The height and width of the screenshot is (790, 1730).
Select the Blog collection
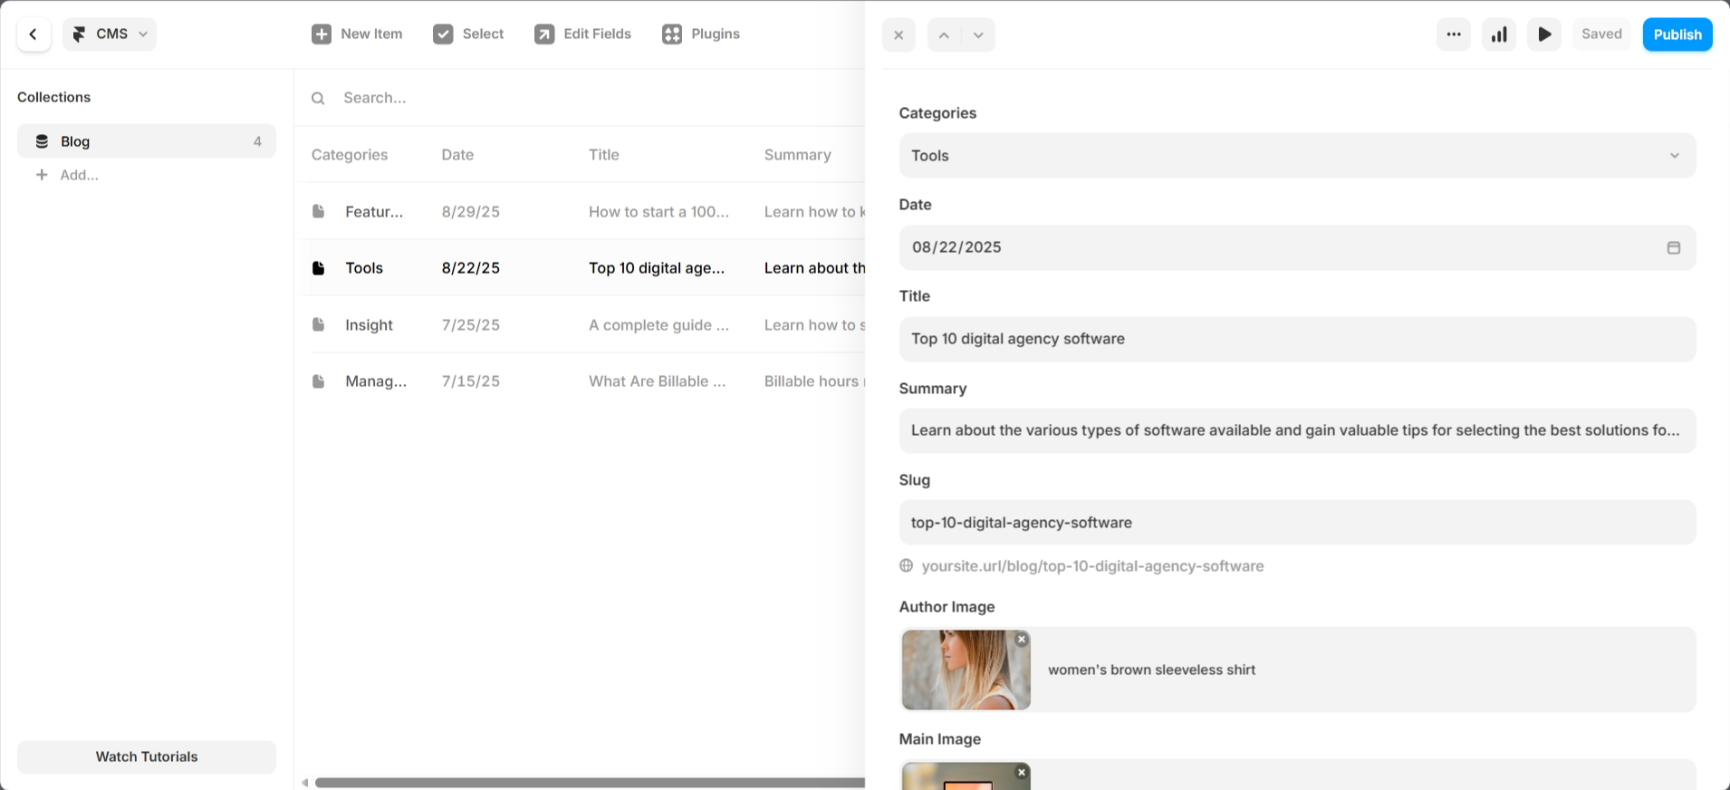pyautogui.click(x=147, y=141)
